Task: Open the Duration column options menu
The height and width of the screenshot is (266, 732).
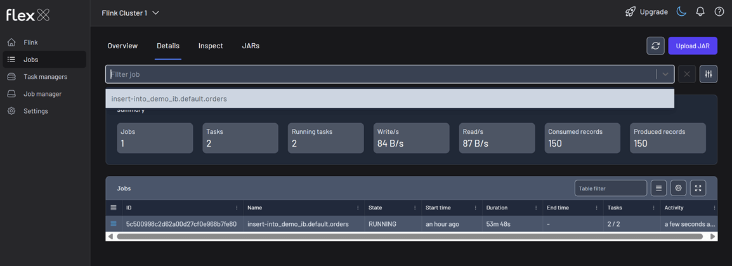Action: [x=537, y=208]
